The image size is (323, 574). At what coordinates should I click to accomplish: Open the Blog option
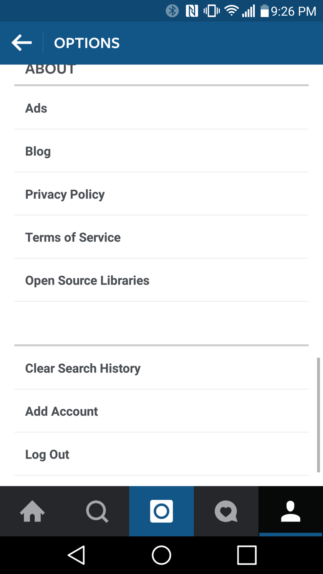(161, 151)
